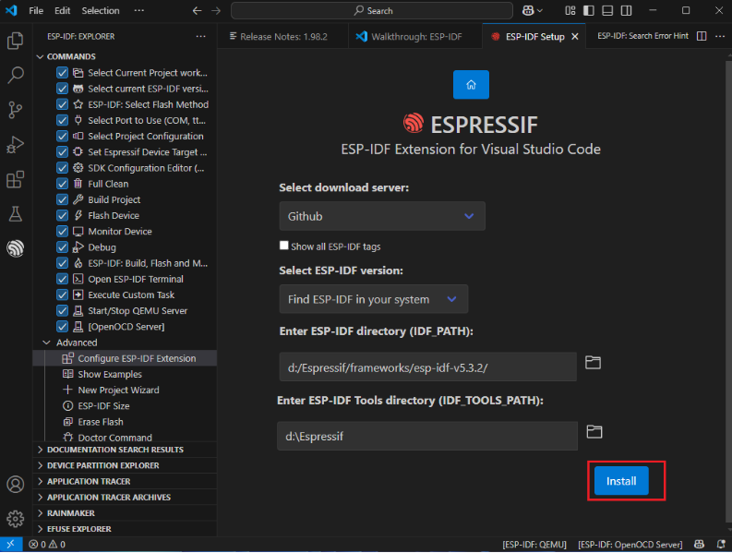
Task: Open ESP-IDF Explorer views ellipsis menu
Action: pyautogui.click(x=200, y=36)
